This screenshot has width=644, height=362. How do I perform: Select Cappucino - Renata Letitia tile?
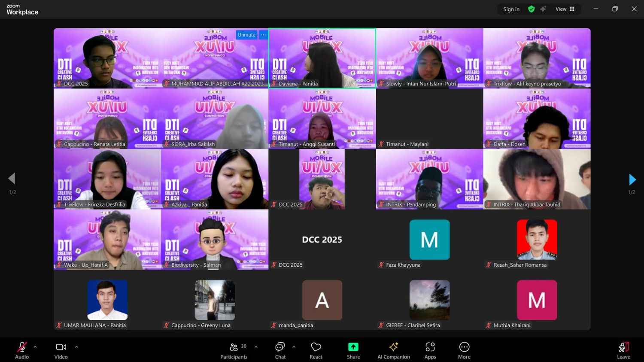[107, 119]
